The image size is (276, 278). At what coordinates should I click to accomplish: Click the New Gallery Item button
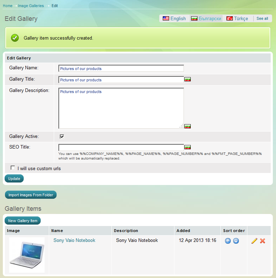(x=23, y=221)
